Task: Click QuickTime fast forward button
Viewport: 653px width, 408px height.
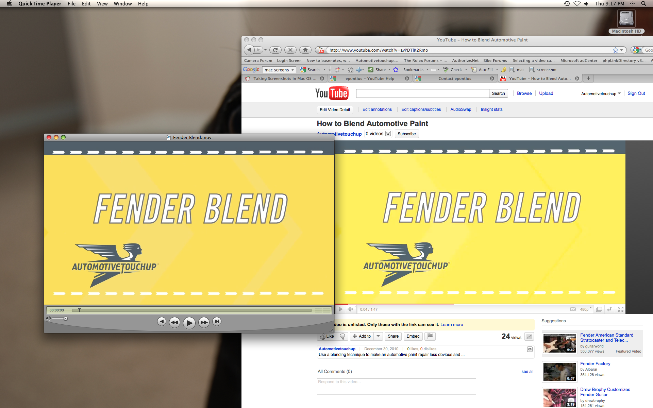Action: pos(204,322)
